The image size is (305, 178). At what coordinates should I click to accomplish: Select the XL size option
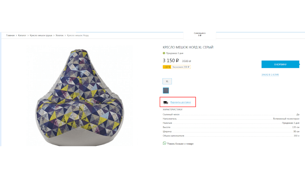point(167,81)
